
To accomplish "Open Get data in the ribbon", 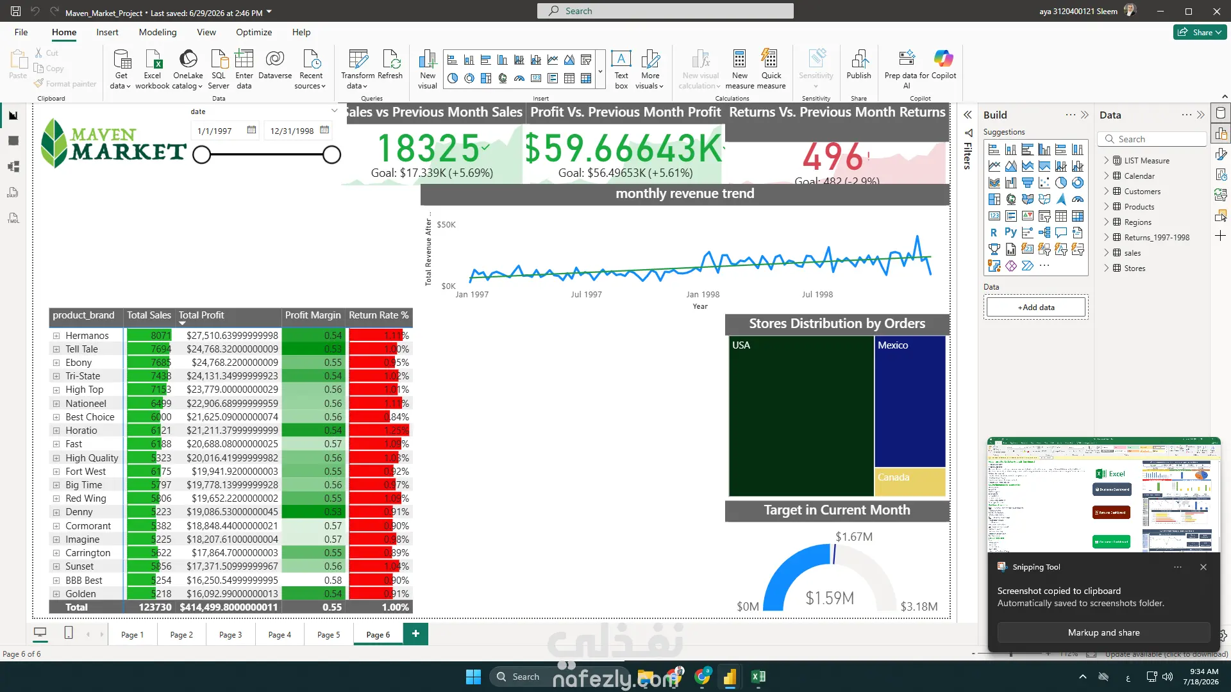I will 121,69.
